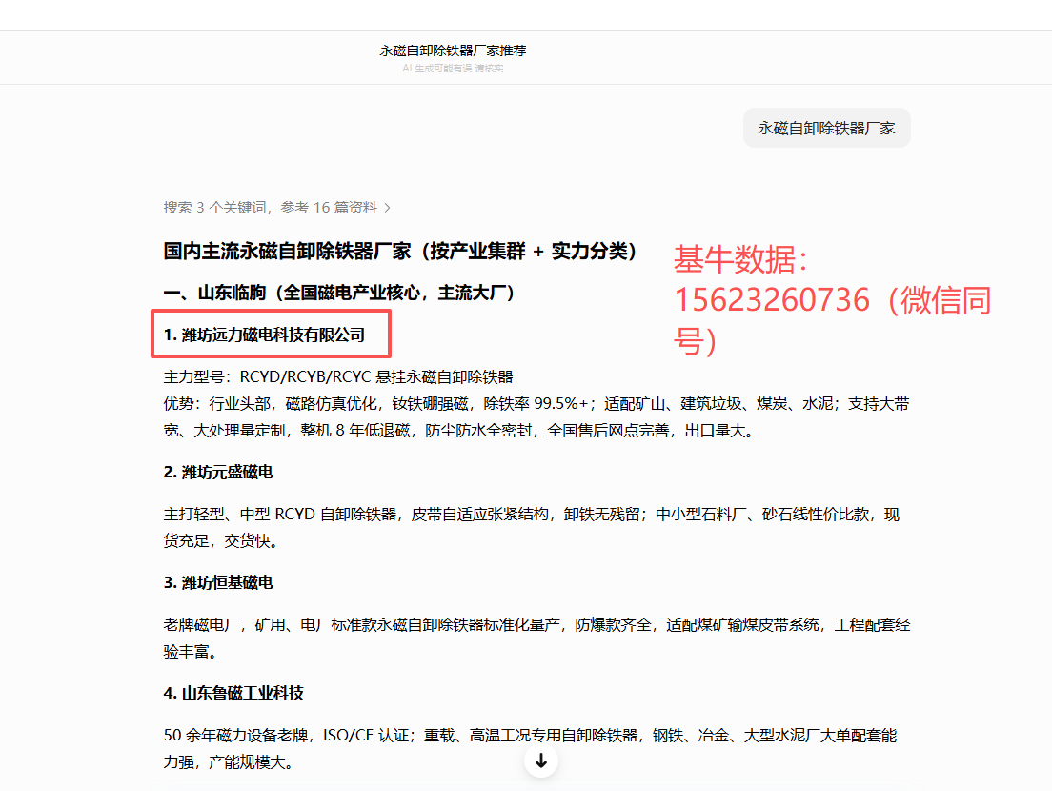This screenshot has width=1052, height=791.
Task: Click the line 主力型号：RCYD/RCYB/RCYC
Action: 338,377
